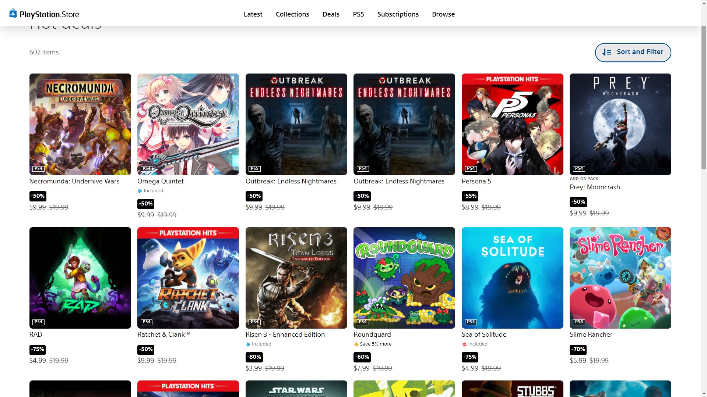This screenshot has height=397, width=707.
Task: Open the Slime Rancher title link
Action: [591, 335]
